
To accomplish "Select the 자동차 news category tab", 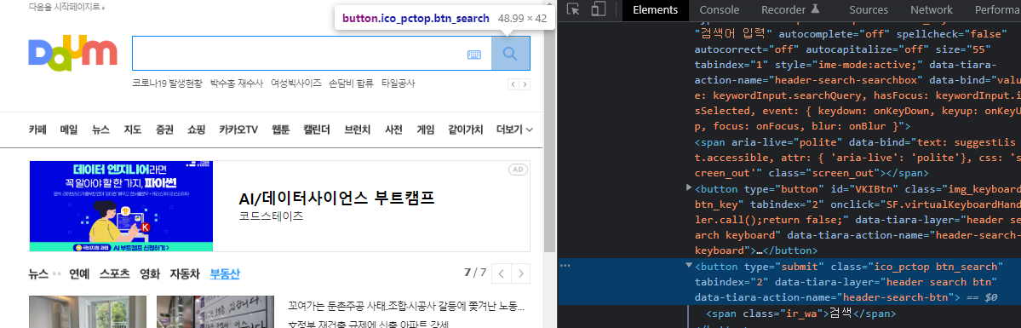I will point(185,273).
